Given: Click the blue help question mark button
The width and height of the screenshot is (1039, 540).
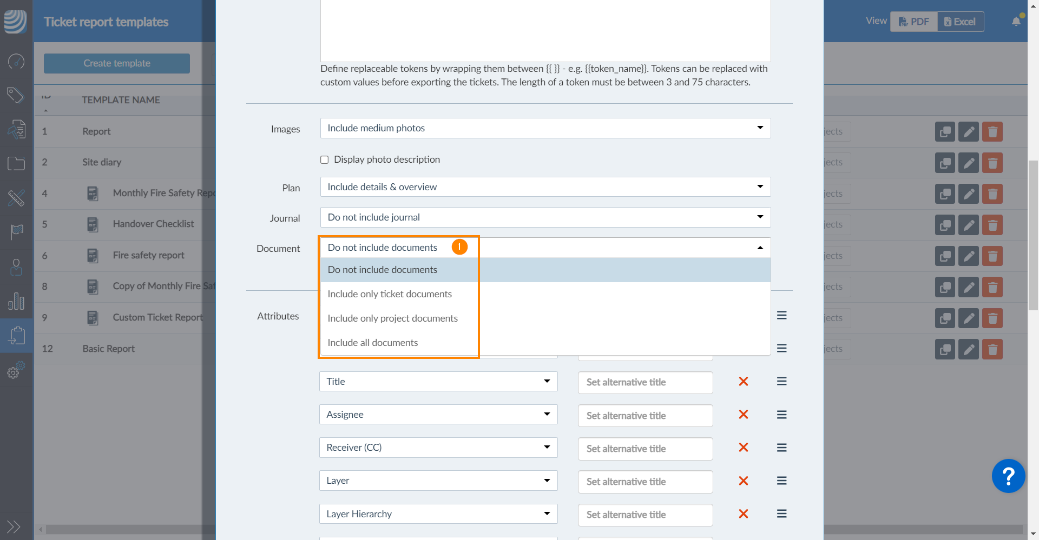Looking at the screenshot, I should click(x=1008, y=476).
